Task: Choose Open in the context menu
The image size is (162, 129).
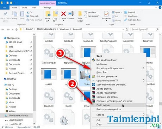Action: coord(99,56)
